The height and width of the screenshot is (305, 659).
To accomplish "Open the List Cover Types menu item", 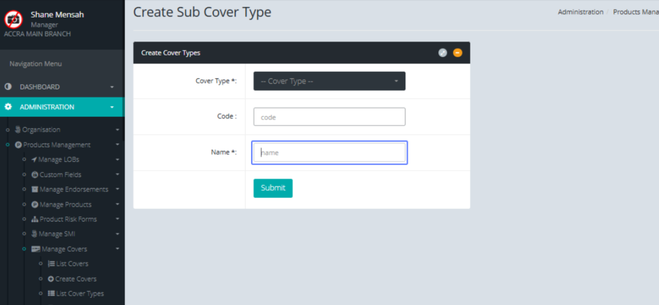I will point(79,293).
